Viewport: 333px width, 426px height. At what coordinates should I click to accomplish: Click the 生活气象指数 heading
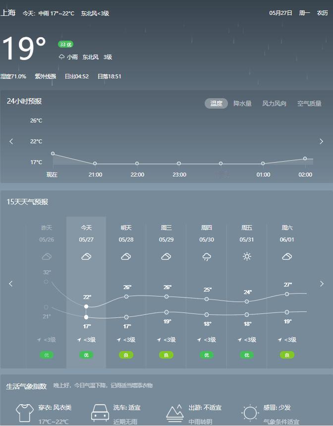26,386
